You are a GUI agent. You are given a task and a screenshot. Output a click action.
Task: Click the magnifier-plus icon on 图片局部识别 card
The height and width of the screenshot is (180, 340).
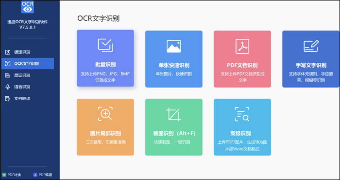105,114
